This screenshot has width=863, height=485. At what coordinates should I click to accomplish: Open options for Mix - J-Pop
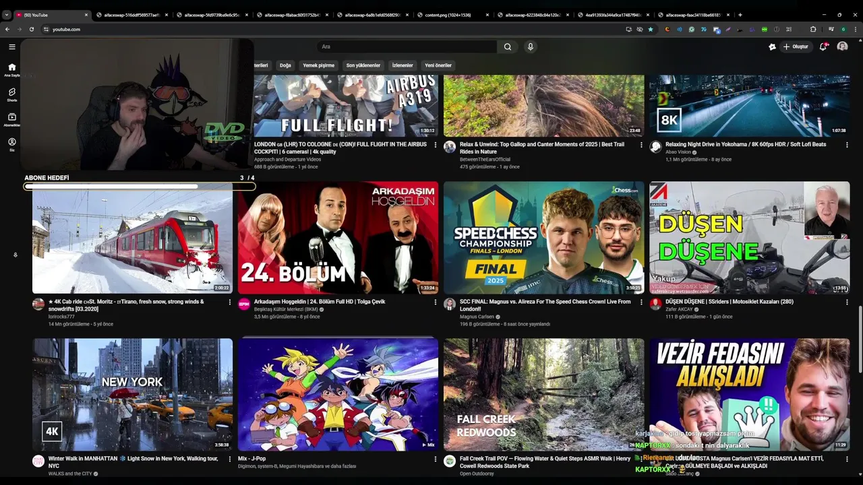tap(436, 459)
